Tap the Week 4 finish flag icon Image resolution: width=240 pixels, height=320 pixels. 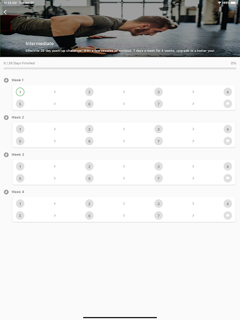click(x=227, y=216)
